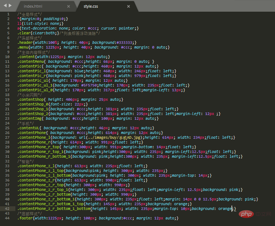Click the #333333 background value
The height and width of the screenshot is (226, 275).
(124, 43)
